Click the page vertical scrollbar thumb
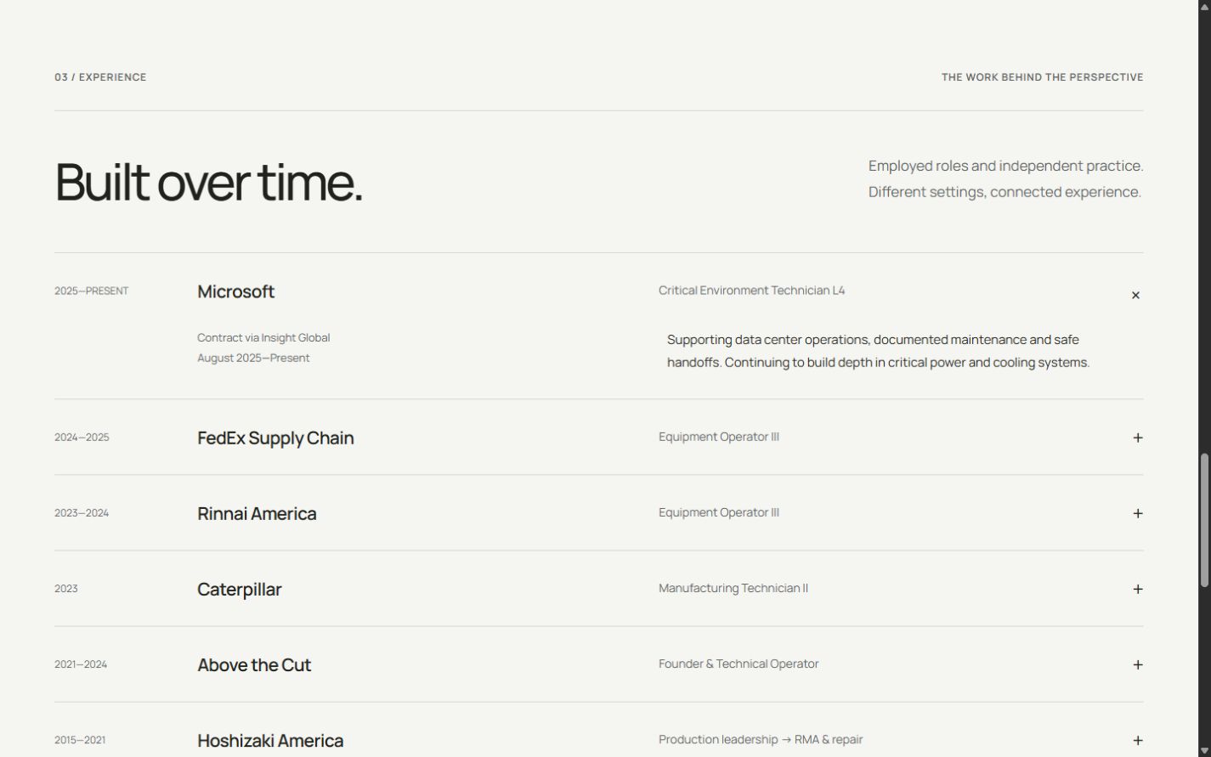This screenshot has height=757, width=1211. pos(1204,520)
